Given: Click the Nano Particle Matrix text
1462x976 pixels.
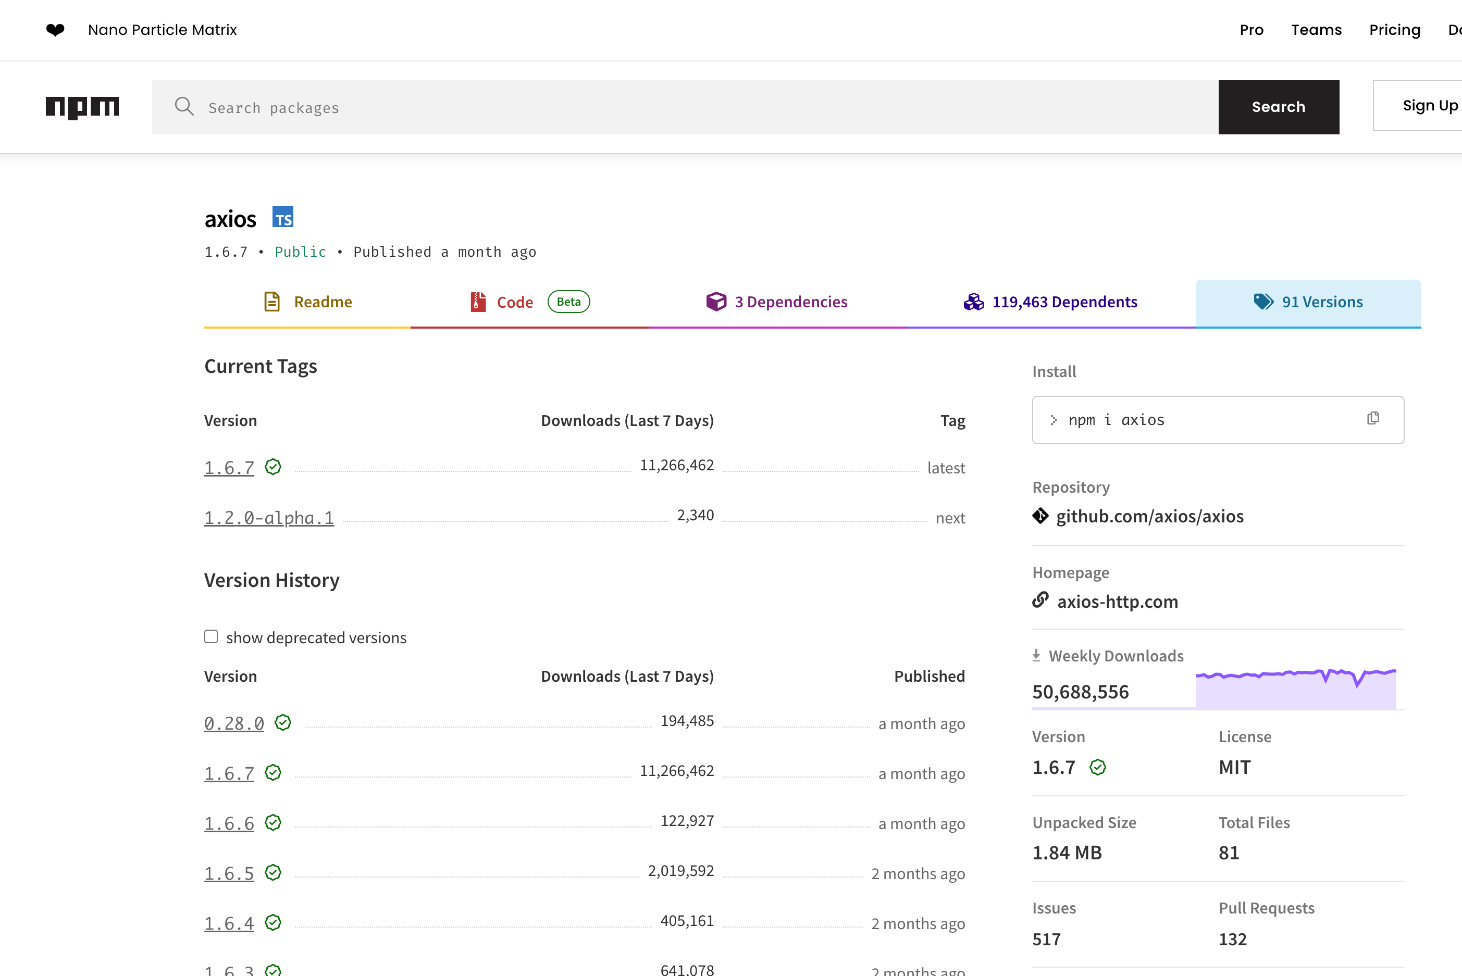Looking at the screenshot, I should pos(163,30).
